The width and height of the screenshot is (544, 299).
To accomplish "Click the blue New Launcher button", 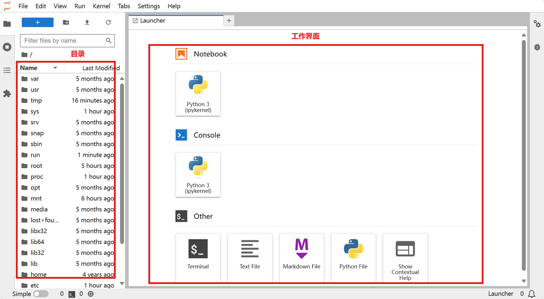I will pyautogui.click(x=37, y=23).
